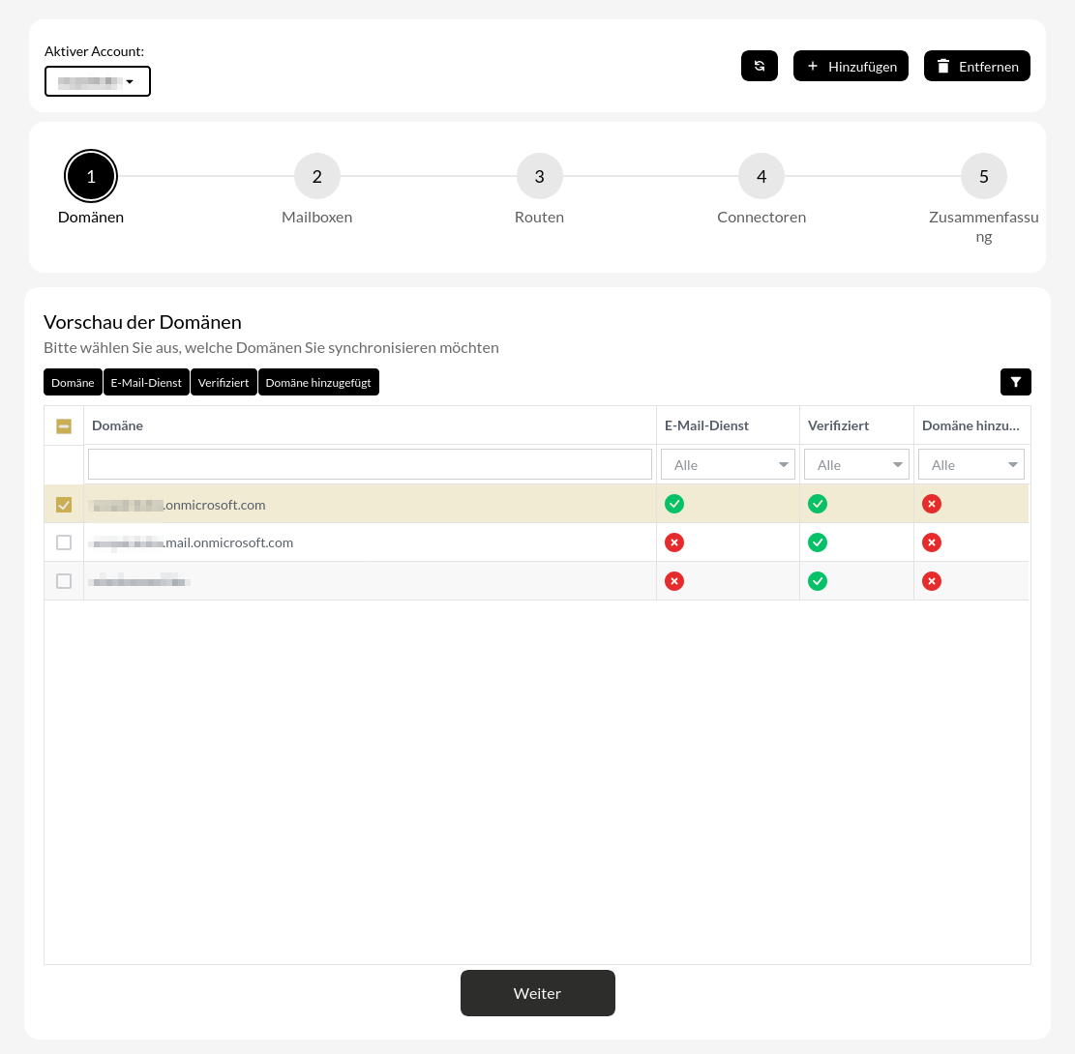Click the Hinzufügen button
This screenshot has height=1054, width=1075.
tap(851, 66)
